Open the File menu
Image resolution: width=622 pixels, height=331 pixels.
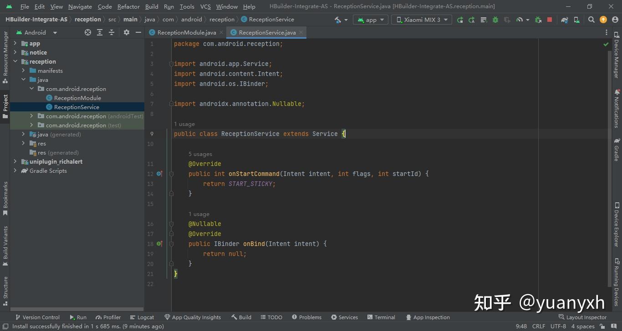[25, 6]
